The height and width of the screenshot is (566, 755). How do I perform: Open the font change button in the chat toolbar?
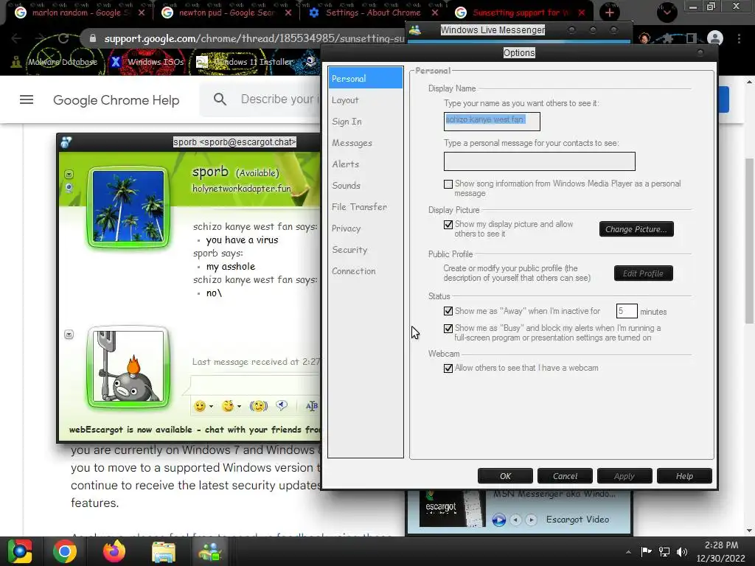(x=312, y=406)
